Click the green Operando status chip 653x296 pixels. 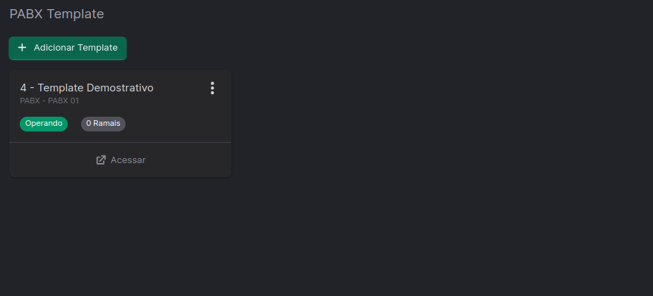44,124
